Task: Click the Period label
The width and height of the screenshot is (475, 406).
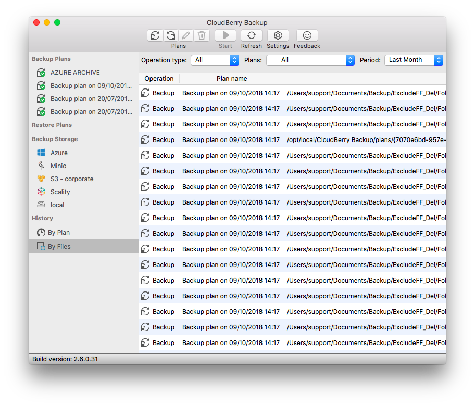Action: [370, 60]
